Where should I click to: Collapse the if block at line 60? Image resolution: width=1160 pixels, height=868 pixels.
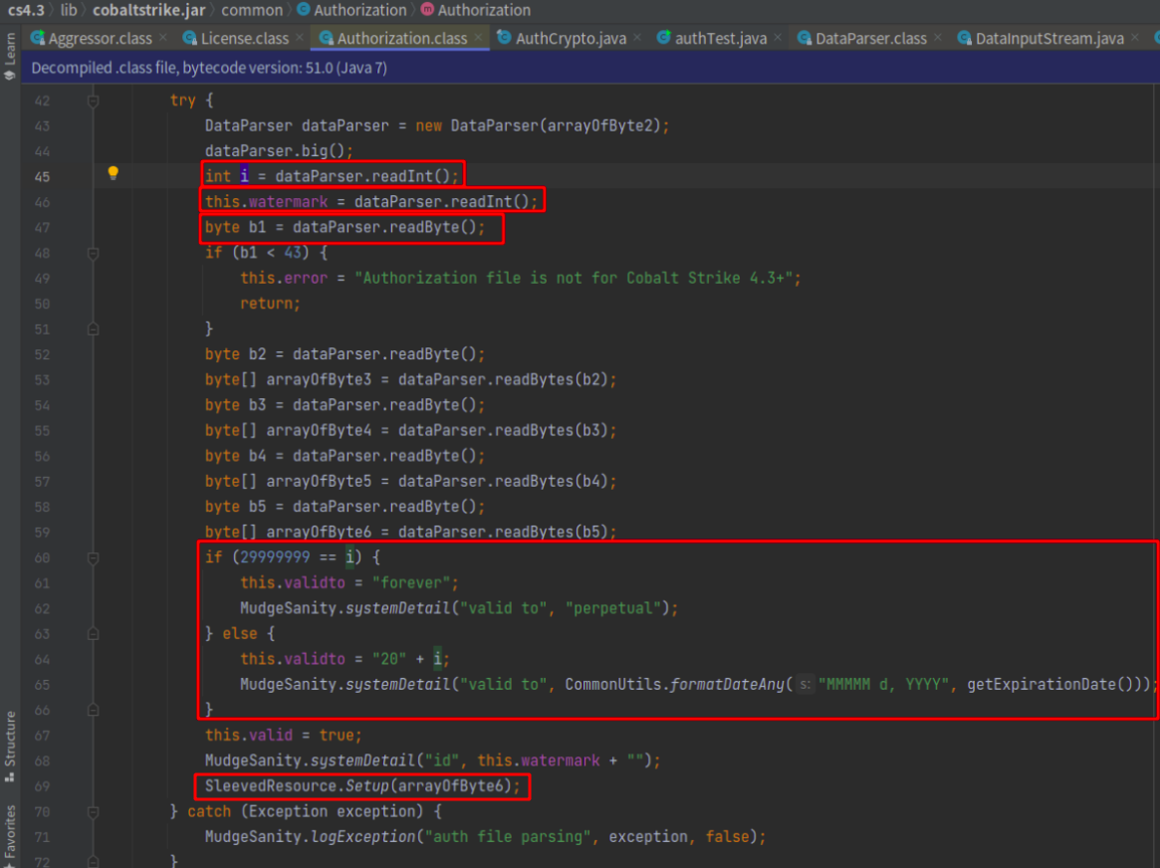(x=94, y=558)
